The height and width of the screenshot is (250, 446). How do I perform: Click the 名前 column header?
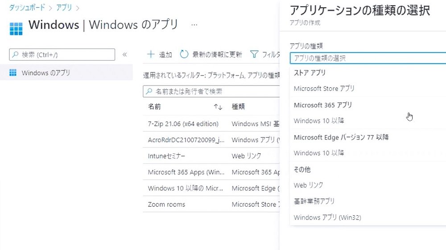tap(154, 107)
